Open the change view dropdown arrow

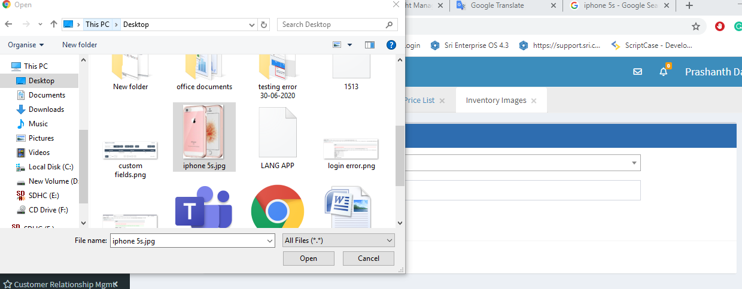[350, 45]
